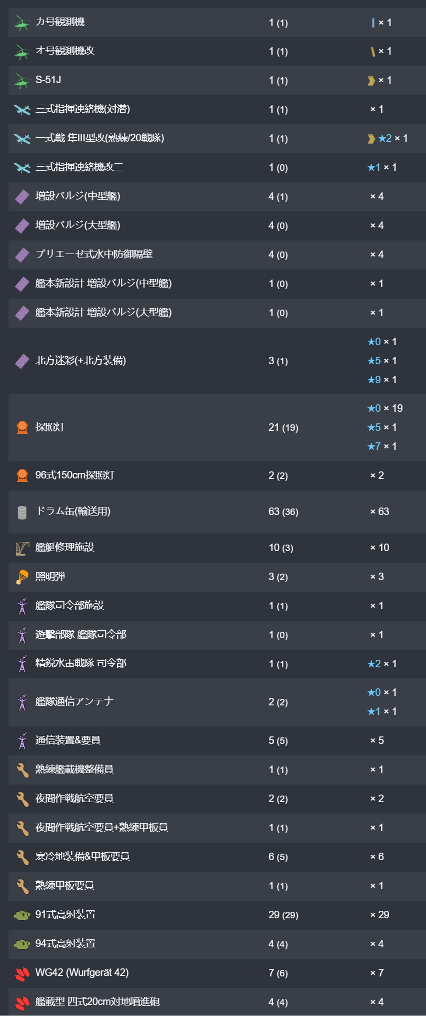Click the ★1 entry for 艦隊通信アンテナ

pos(382,711)
